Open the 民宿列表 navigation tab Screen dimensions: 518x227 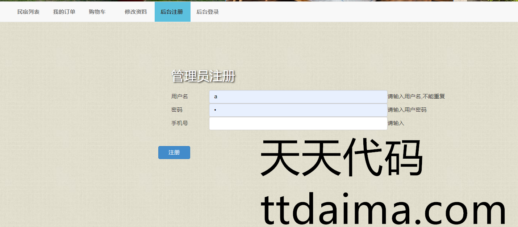point(28,12)
